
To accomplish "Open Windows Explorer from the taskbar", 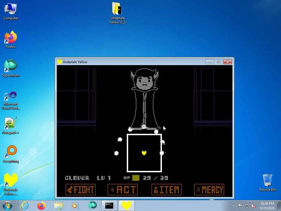I will pos(58,206).
